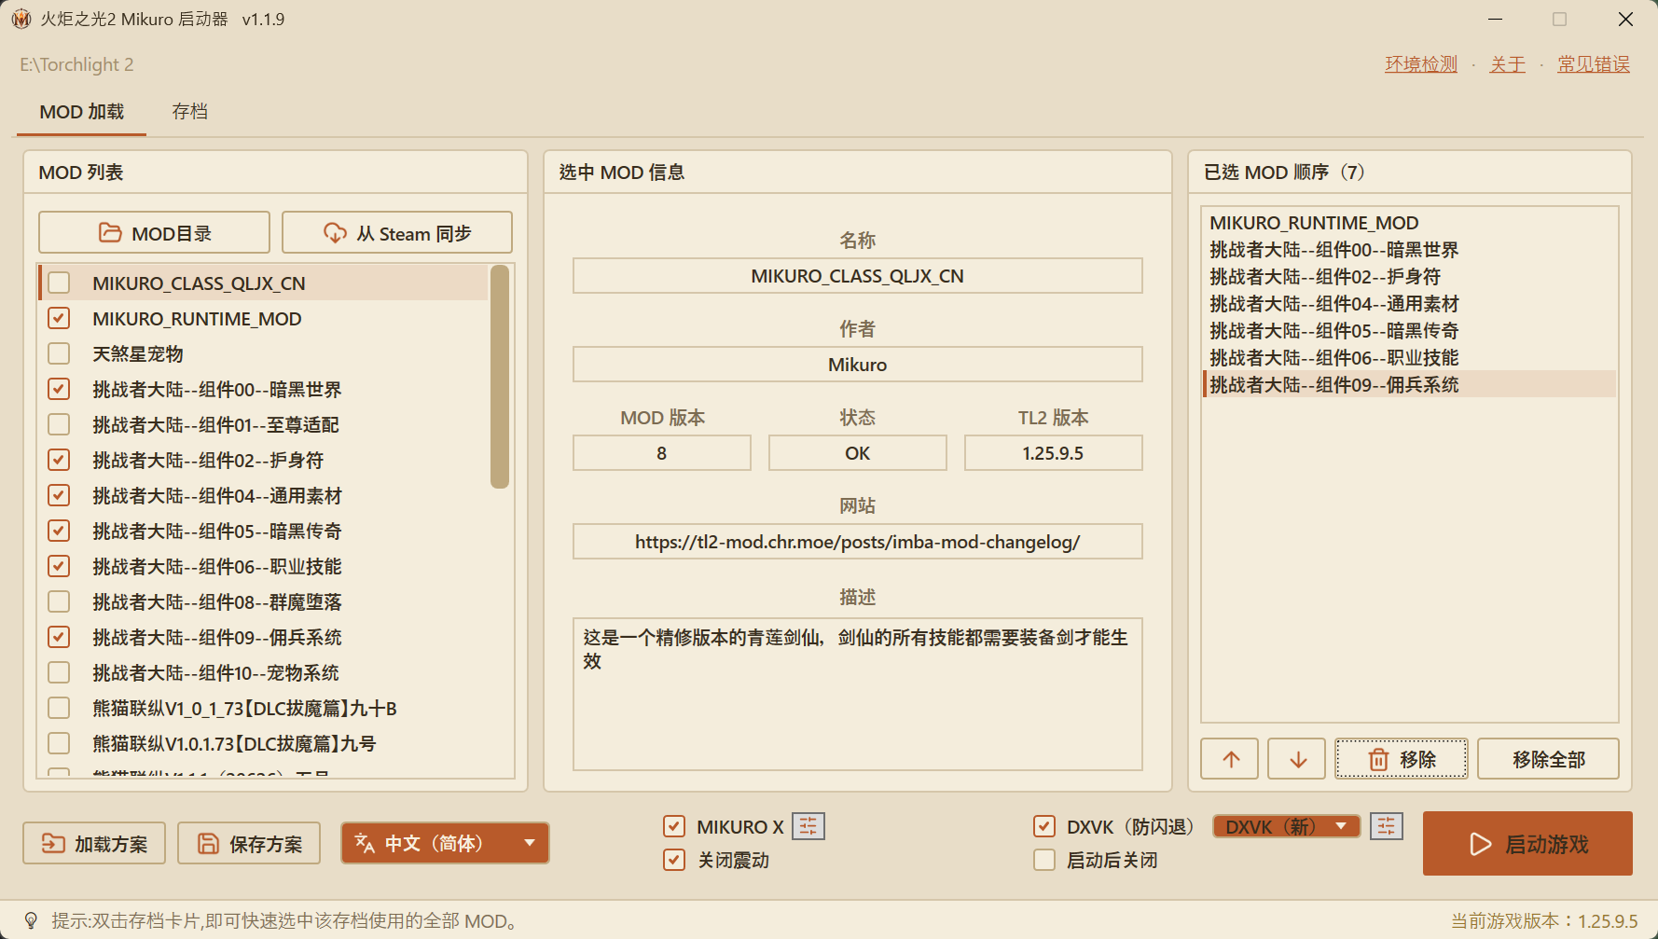Open the DXVK（新）version dropdown
1658x939 pixels.
click(x=1286, y=826)
